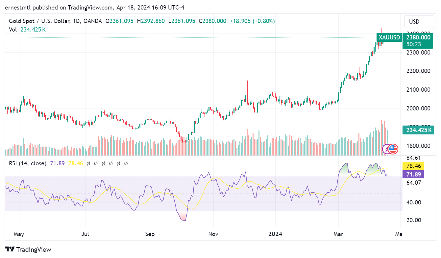This screenshot has width=441, height=258.
Task: Click the Vol indicator legend label
Action: (12, 29)
